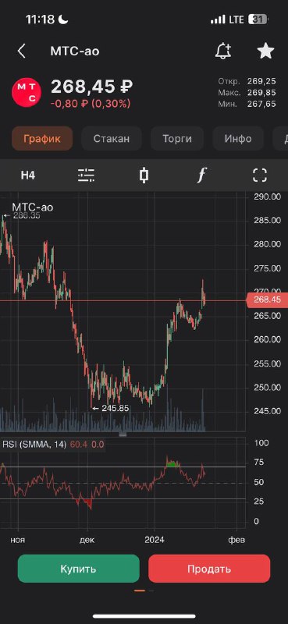The image size is (288, 624).
Task: Open the График tab
Action: point(42,139)
